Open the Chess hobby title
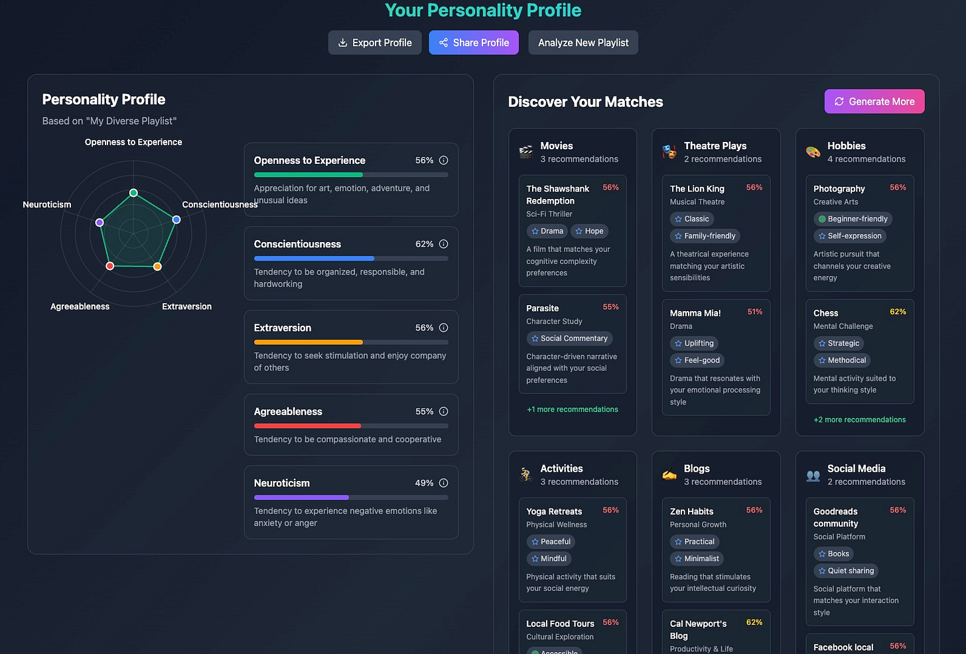 826,313
